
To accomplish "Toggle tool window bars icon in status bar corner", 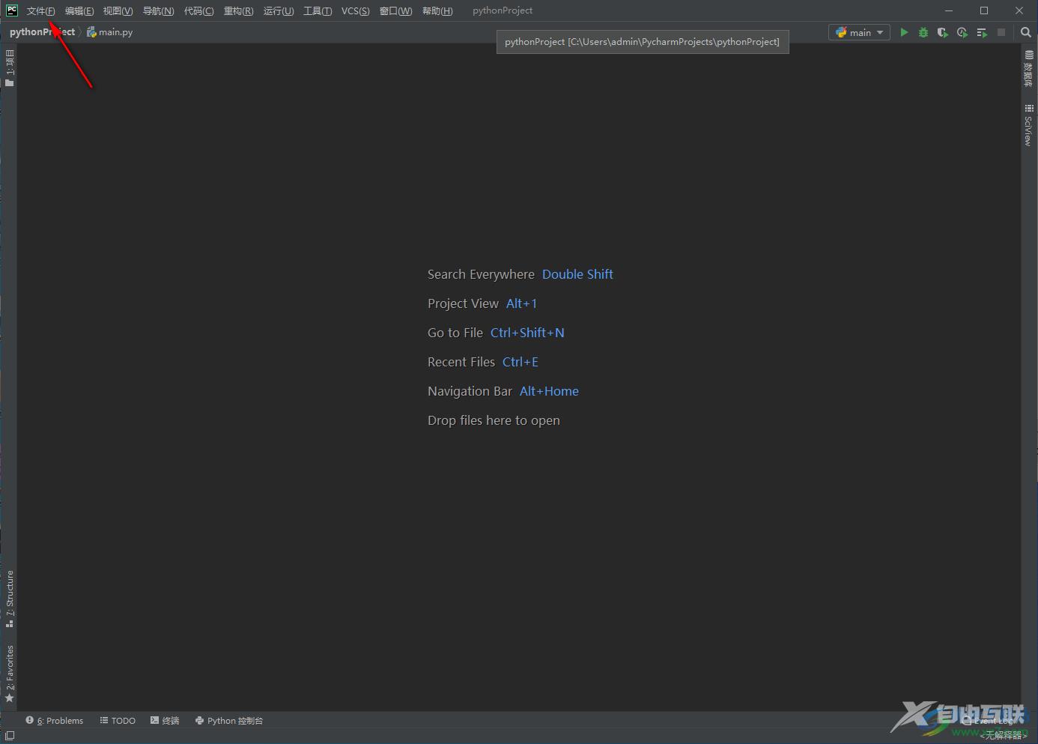I will 10,736.
